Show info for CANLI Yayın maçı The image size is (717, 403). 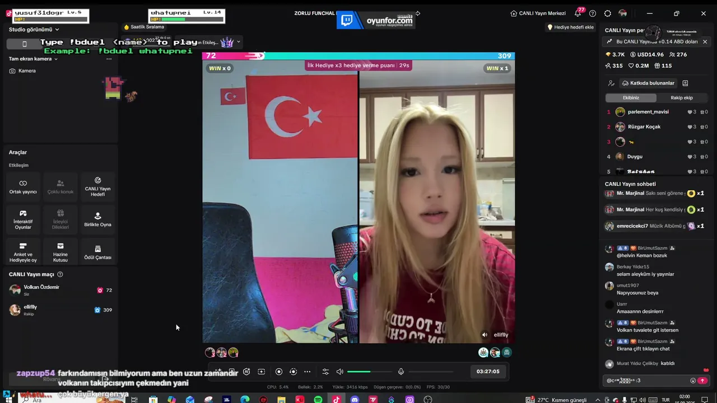(60, 274)
